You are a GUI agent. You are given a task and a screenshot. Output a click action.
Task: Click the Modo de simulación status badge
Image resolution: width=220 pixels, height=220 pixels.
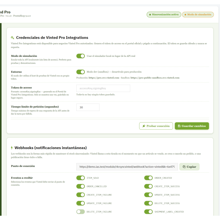198,14
